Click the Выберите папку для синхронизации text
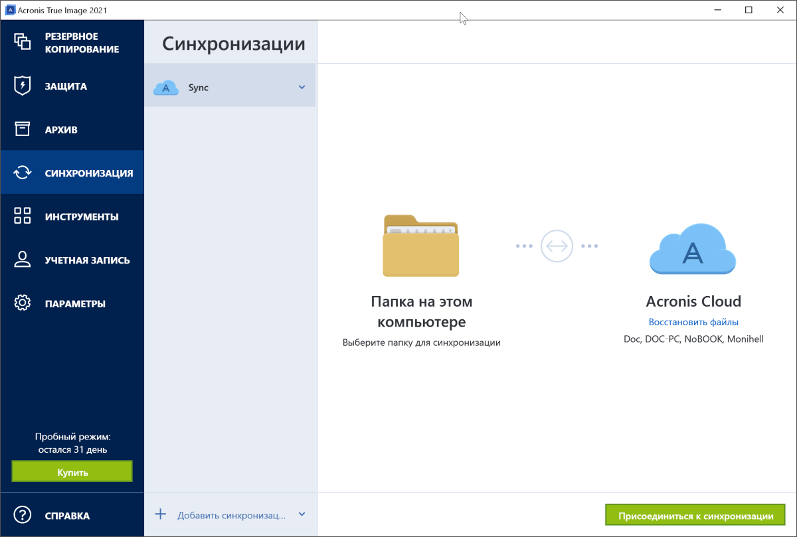The height and width of the screenshot is (537, 797). (x=421, y=343)
